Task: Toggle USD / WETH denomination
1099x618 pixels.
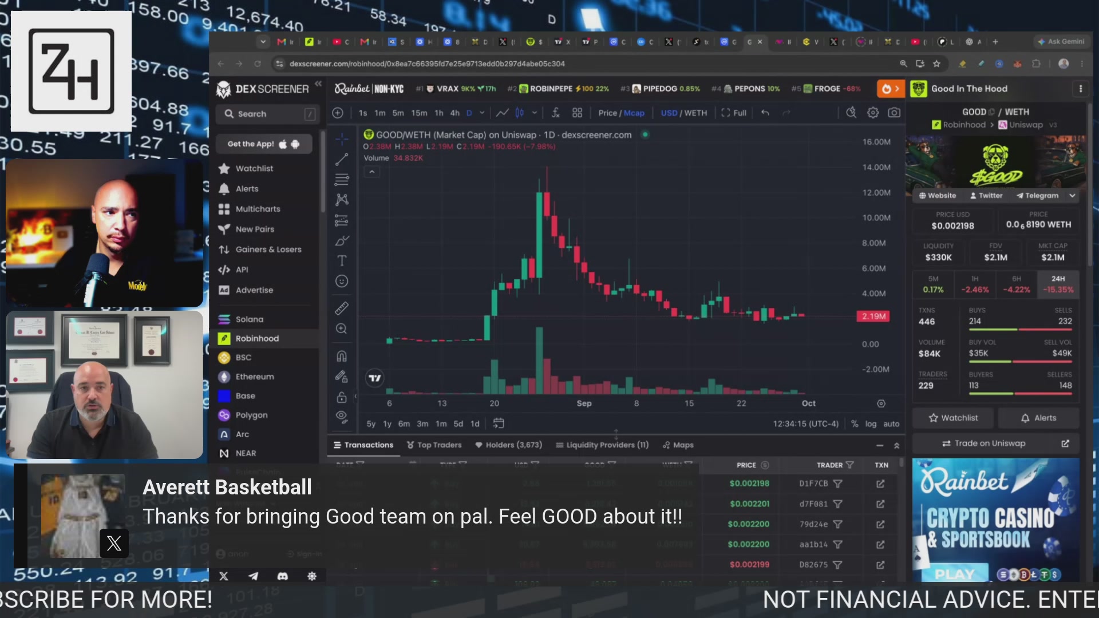Action: tap(683, 113)
